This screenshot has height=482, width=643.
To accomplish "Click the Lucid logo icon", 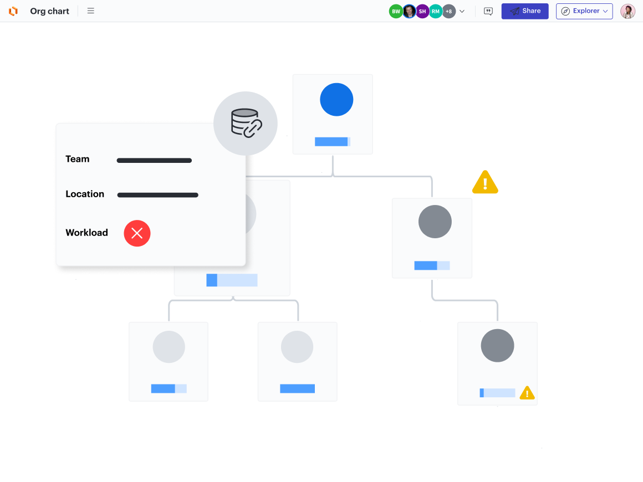I will click(x=12, y=11).
